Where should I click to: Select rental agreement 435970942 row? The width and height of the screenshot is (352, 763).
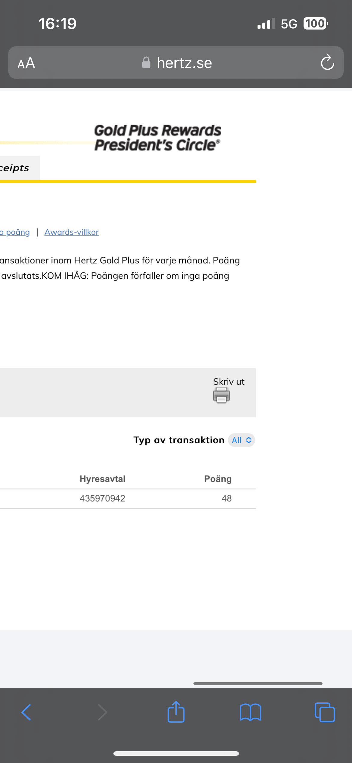click(102, 498)
